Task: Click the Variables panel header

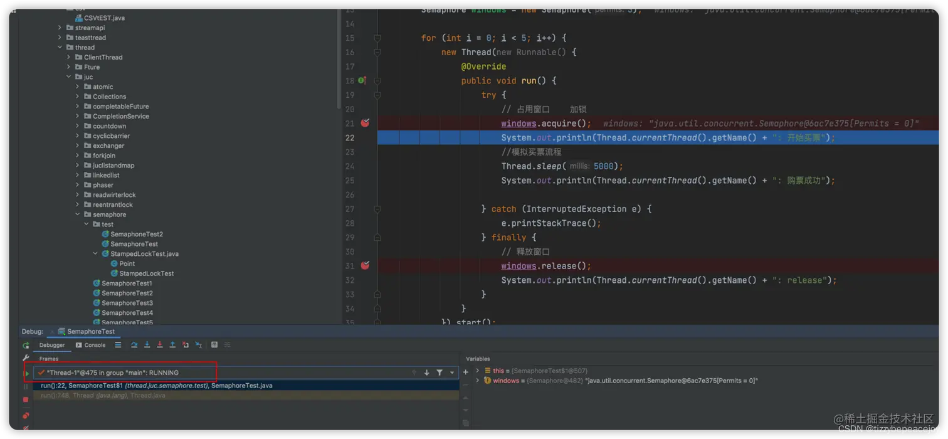Action: [478, 359]
